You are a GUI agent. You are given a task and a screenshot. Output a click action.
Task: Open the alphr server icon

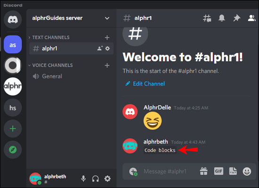(13, 86)
